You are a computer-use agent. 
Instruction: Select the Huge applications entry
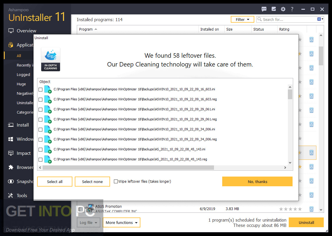tap(21, 84)
